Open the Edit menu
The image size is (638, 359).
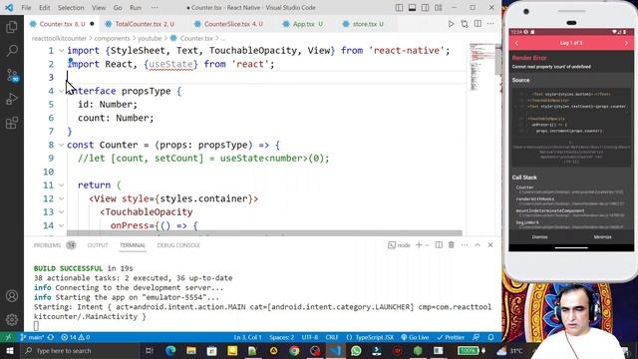(x=44, y=8)
